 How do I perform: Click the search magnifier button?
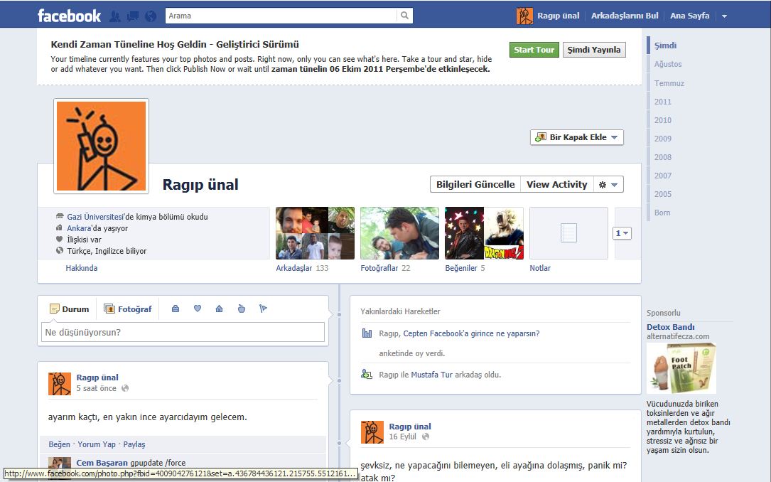pos(404,16)
